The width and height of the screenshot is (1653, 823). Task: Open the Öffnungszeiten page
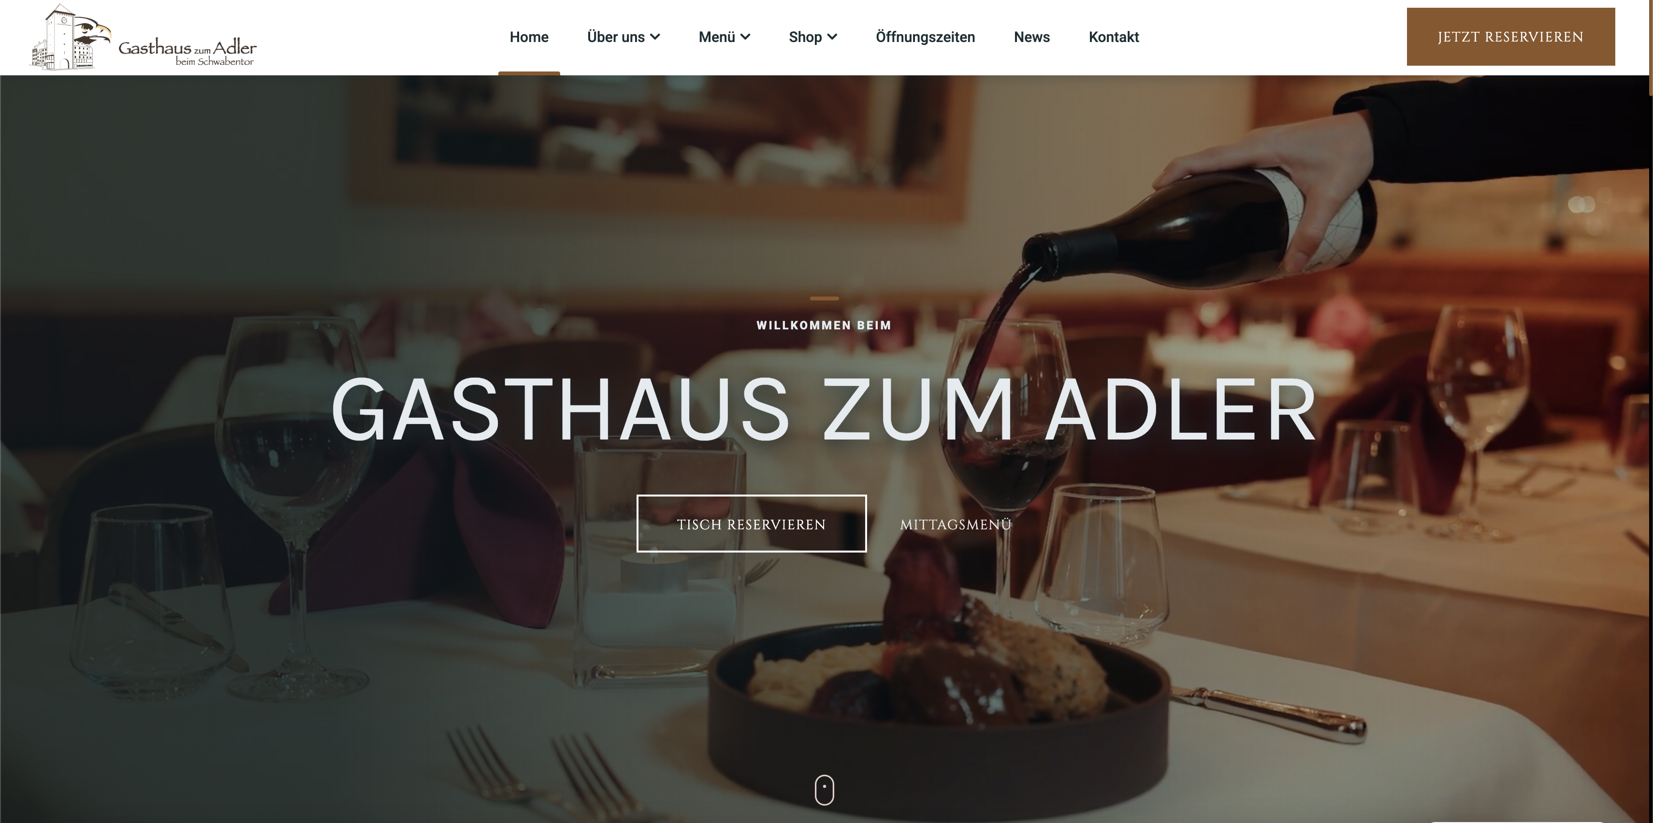(x=925, y=37)
